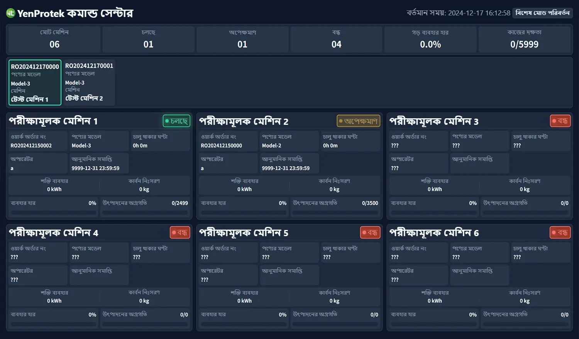The width and height of the screenshot is (579, 339).
Task: Click estimated completion date in machine 1
Action: coord(95,168)
